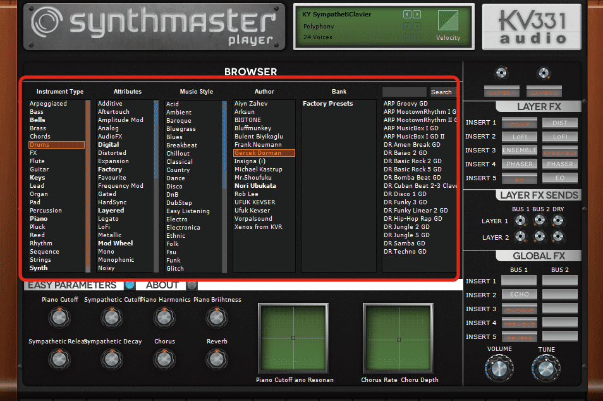The height and width of the screenshot is (401, 603).
Task: Click the Polyphony right arrow
Action: coord(417,26)
